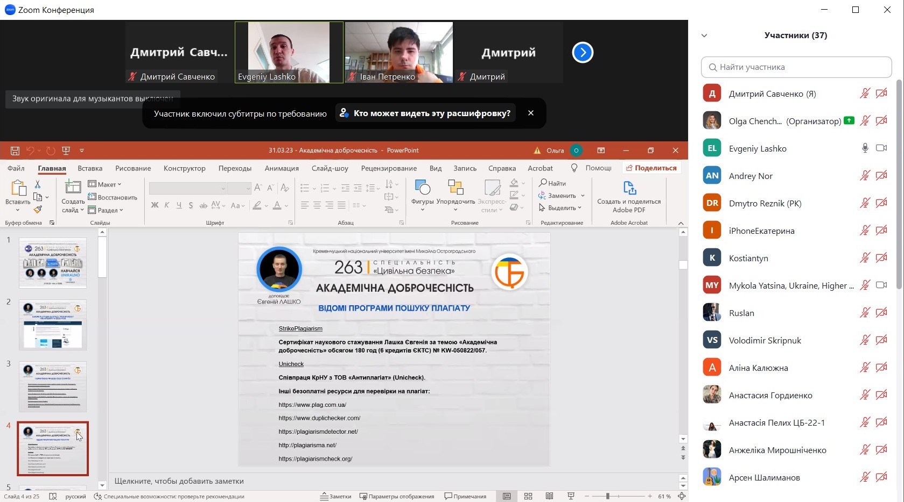Open the StrikePlagiarism link on slide

[x=300, y=328]
